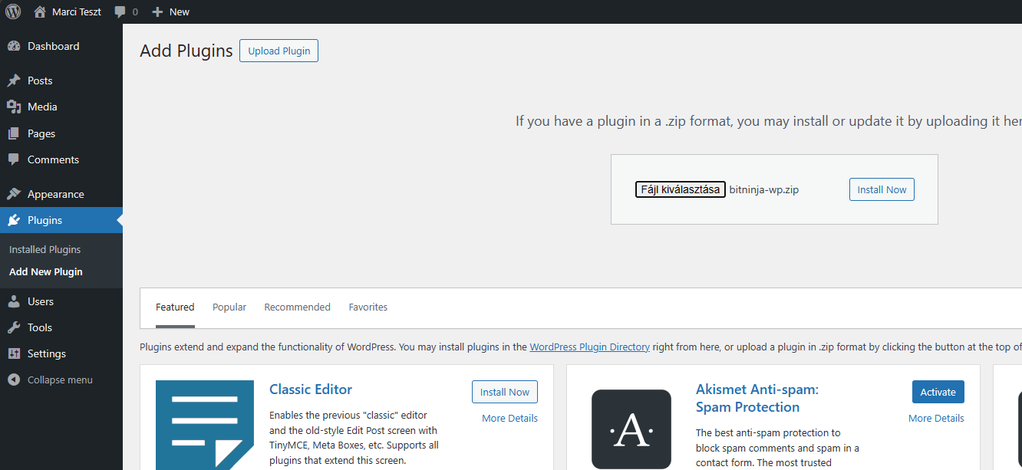Open the Recommended plugins tab
Image resolution: width=1022 pixels, height=470 pixels.
click(x=297, y=307)
